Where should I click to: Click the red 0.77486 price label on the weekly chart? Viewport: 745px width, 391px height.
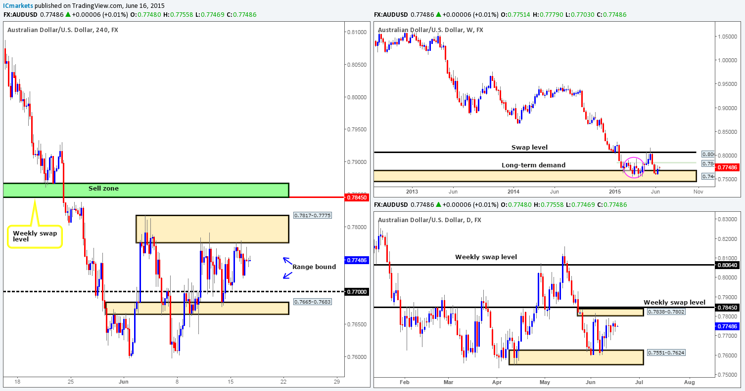[727, 168]
